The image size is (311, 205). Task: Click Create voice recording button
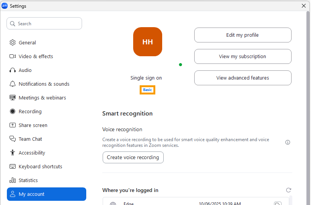click(133, 158)
